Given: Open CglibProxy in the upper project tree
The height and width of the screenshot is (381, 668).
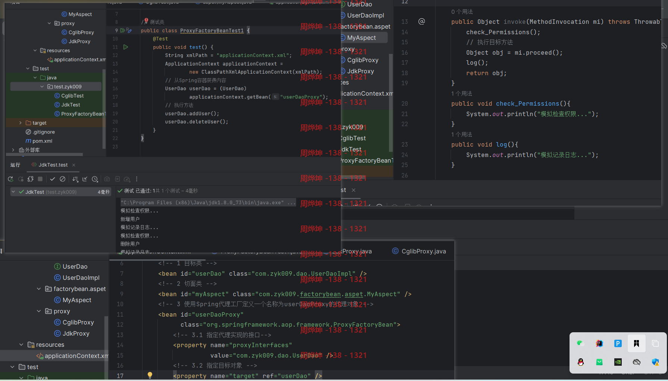Looking at the screenshot, I should tap(78, 32).
